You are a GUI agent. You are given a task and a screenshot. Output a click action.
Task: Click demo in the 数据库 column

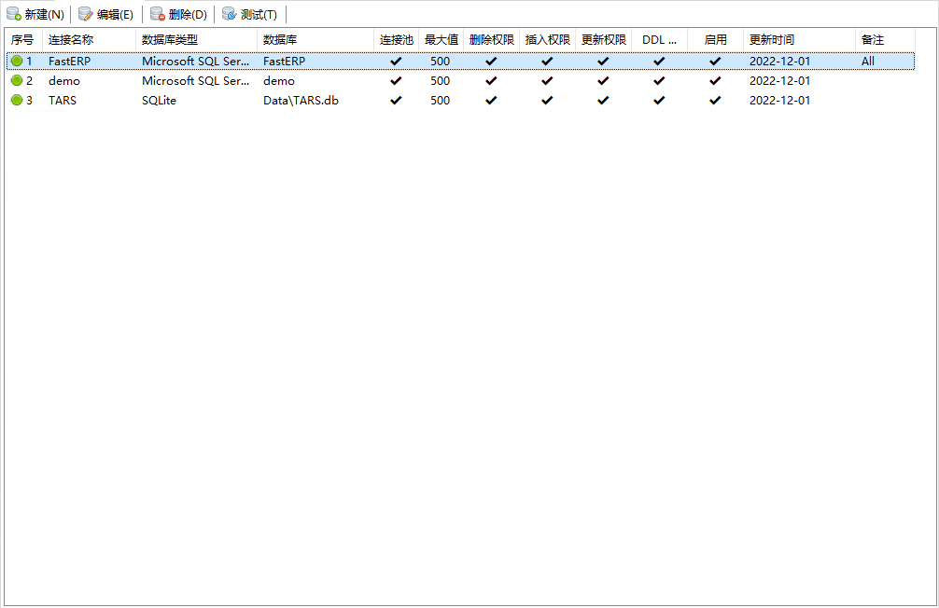click(x=279, y=81)
